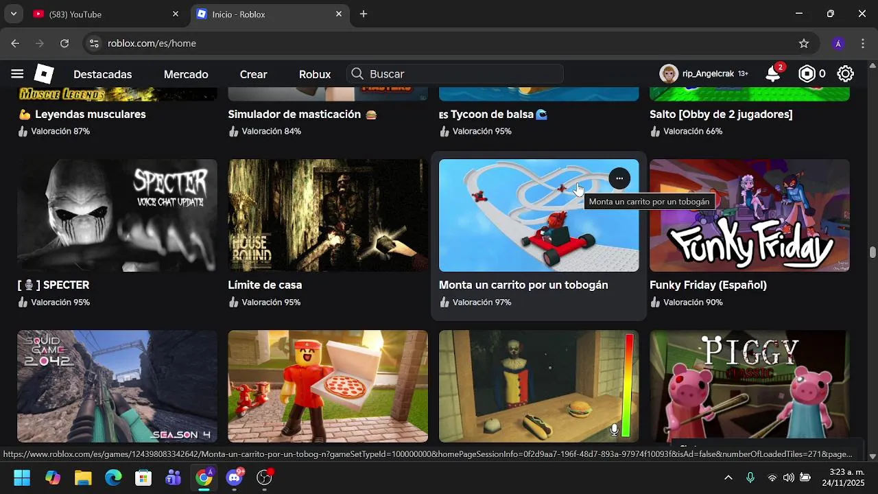Viewport: 878px width, 494px height.
Task: Open Windows Start menu
Action: coord(22,478)
